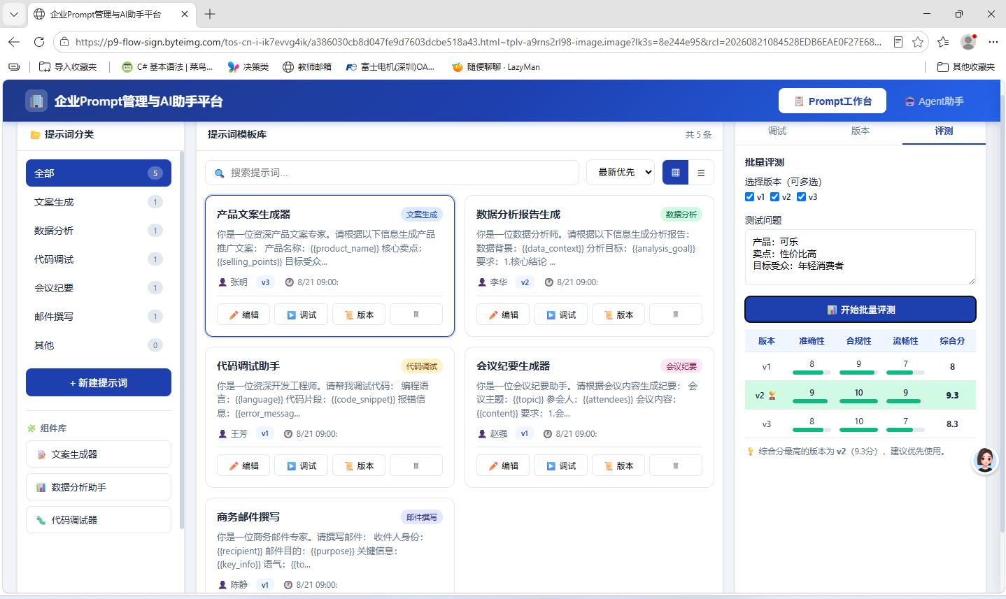Select 代码调试 category in sidebar
This screenshot has height=599, width=1006.
tap(99, 259)
